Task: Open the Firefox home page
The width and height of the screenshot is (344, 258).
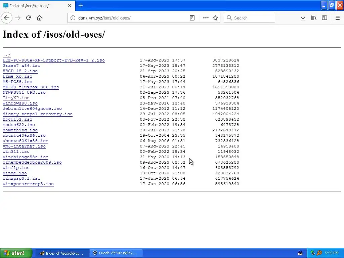Action: coord(39,18)
